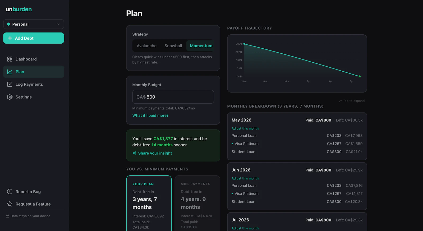
Task: Click the share icon beside Share your insight
Action: tap(134, 153)
